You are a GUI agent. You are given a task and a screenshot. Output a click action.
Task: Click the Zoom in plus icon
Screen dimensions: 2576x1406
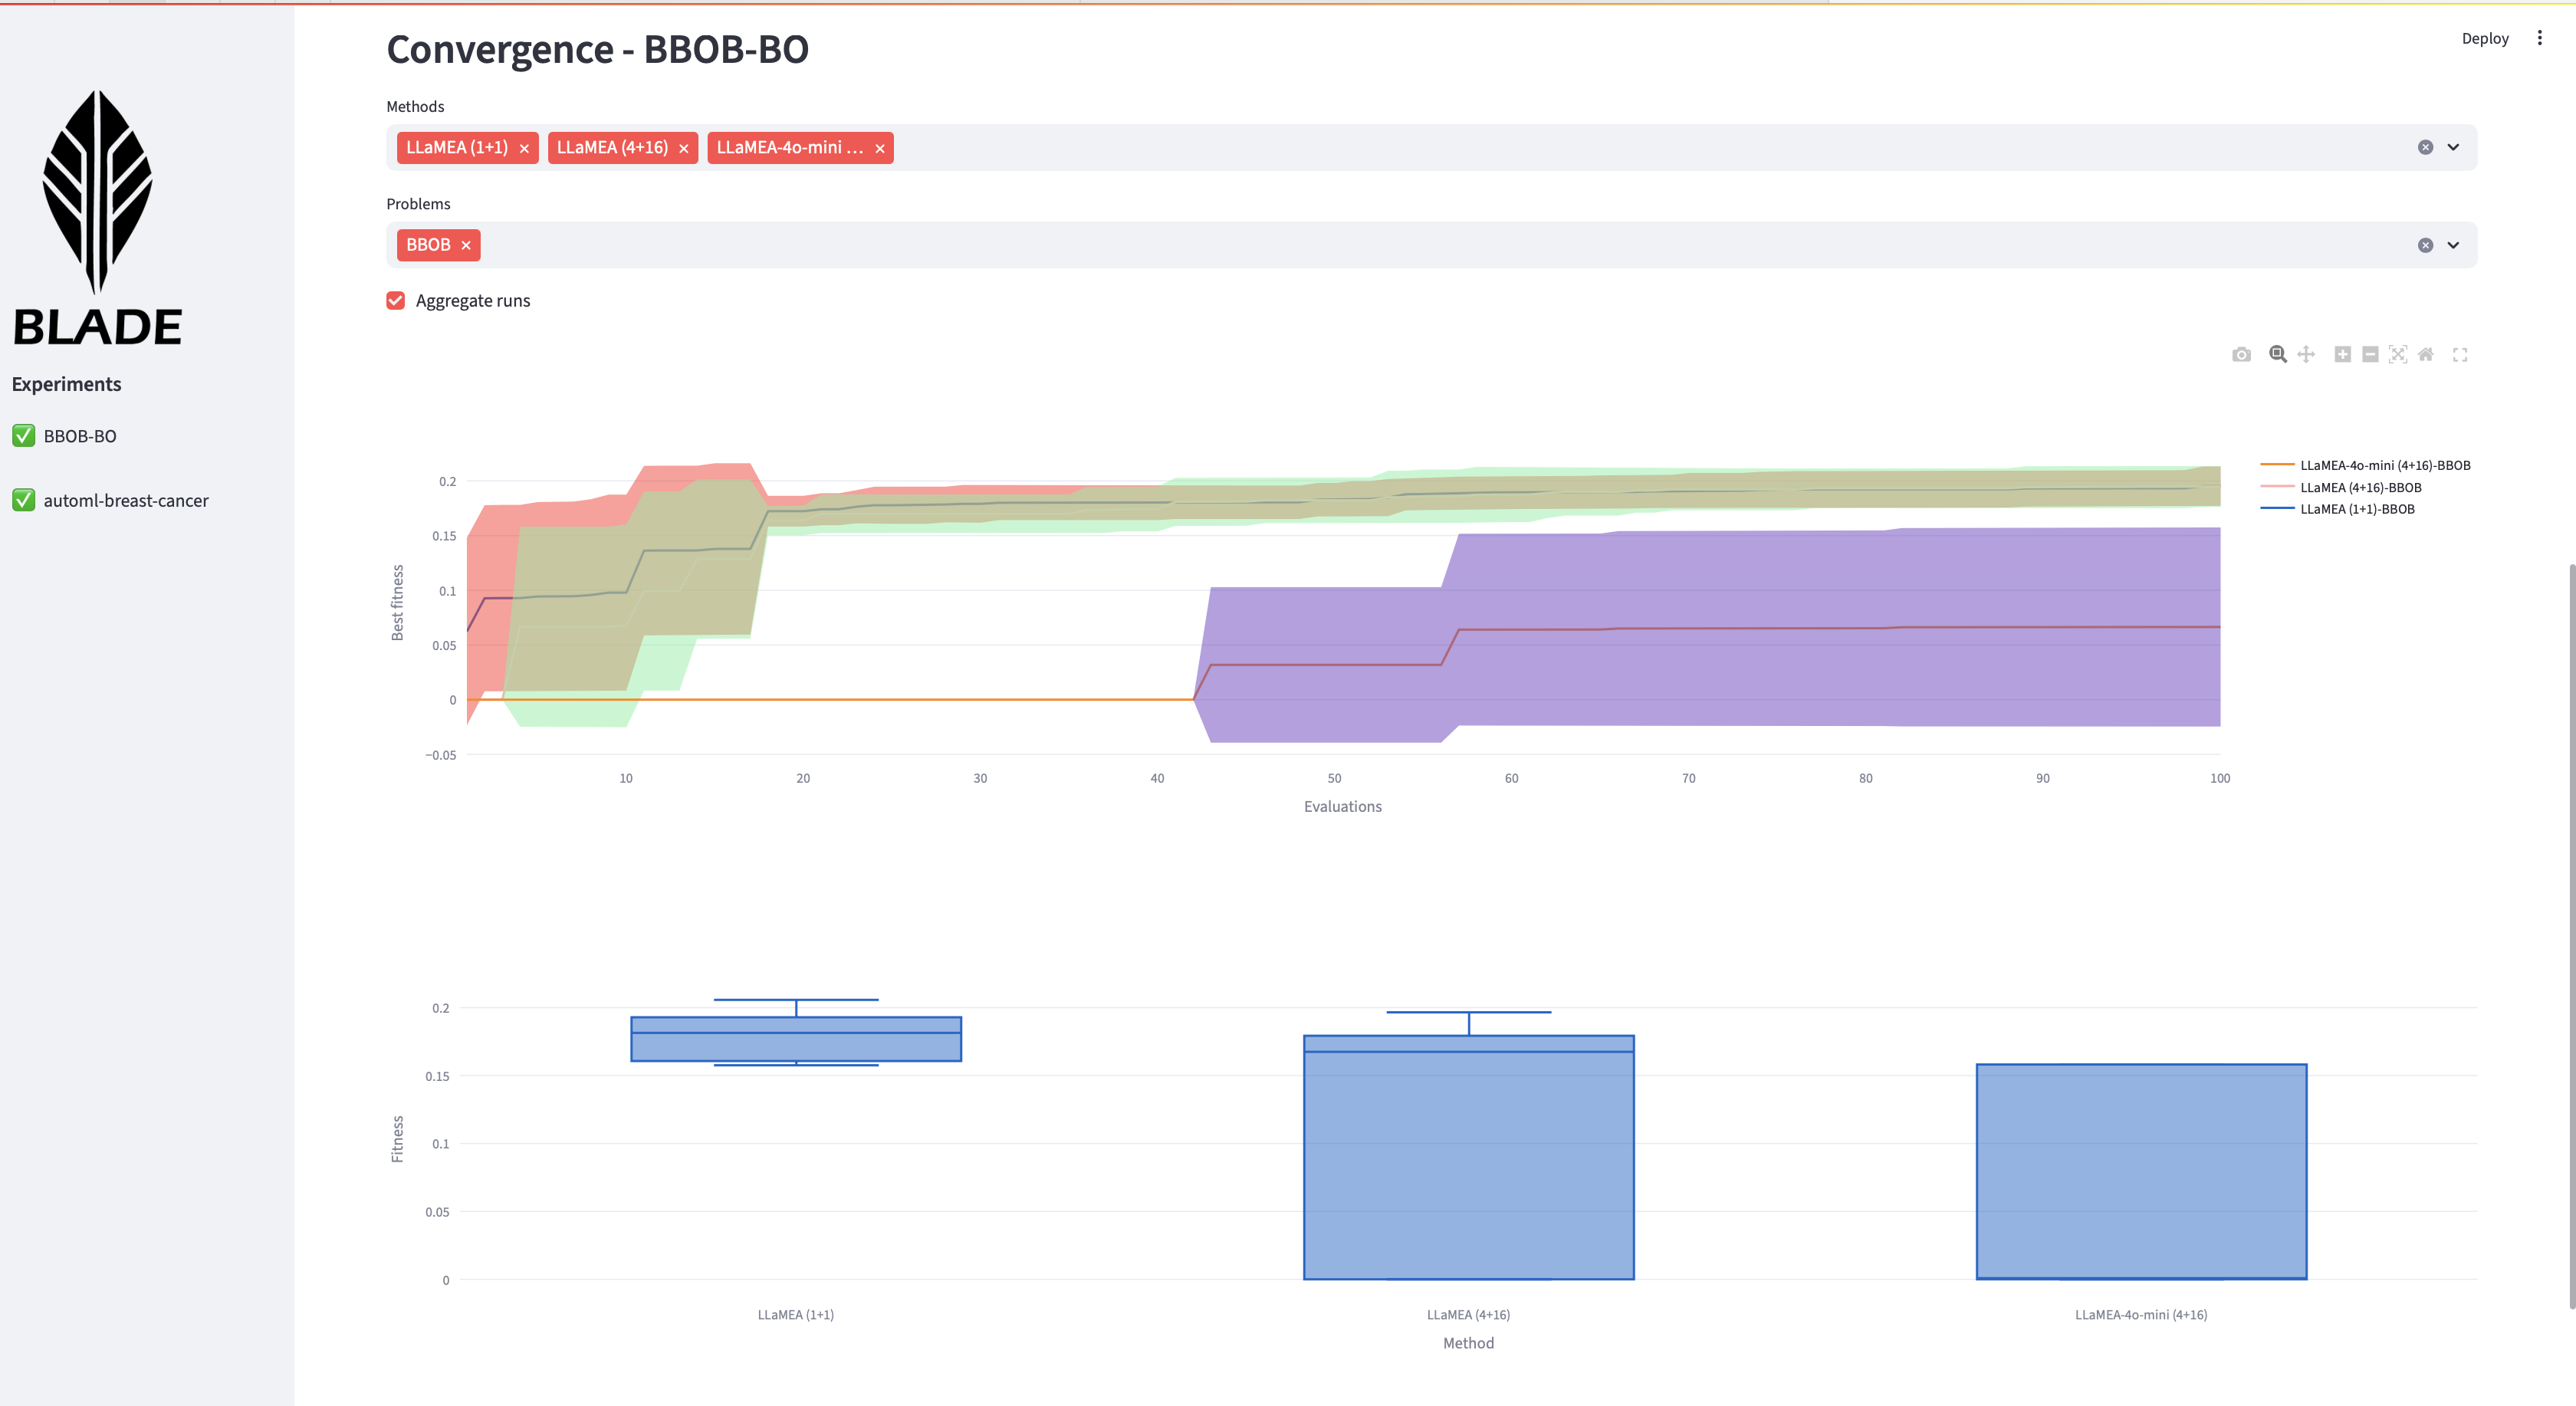click(2342, 355)
